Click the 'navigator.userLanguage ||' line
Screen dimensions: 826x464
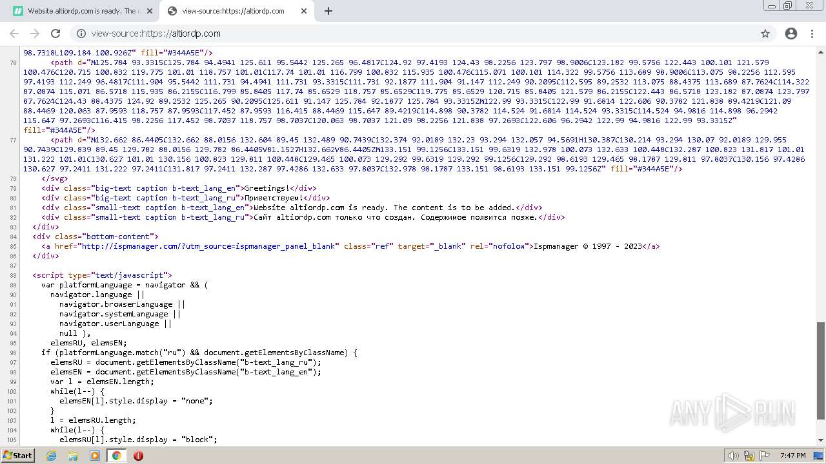pos(116,324)
